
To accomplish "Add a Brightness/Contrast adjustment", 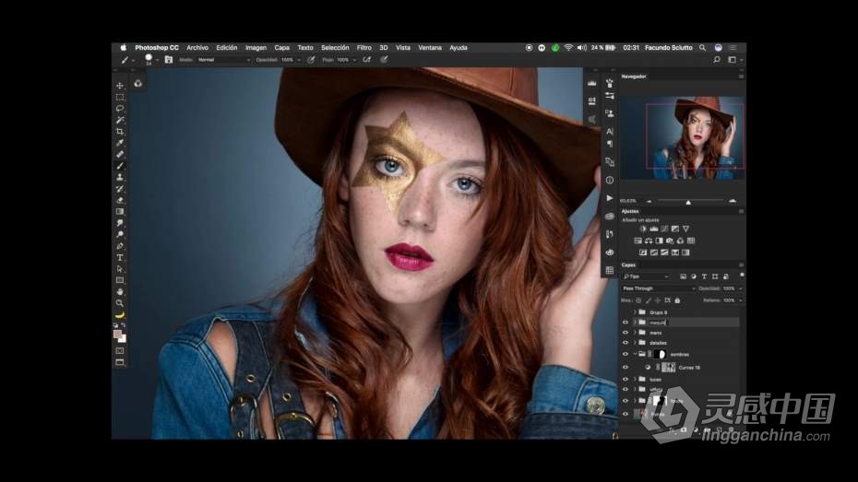I will click(x=643, y=229).
